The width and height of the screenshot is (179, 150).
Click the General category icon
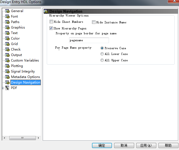tap(7, 11)
